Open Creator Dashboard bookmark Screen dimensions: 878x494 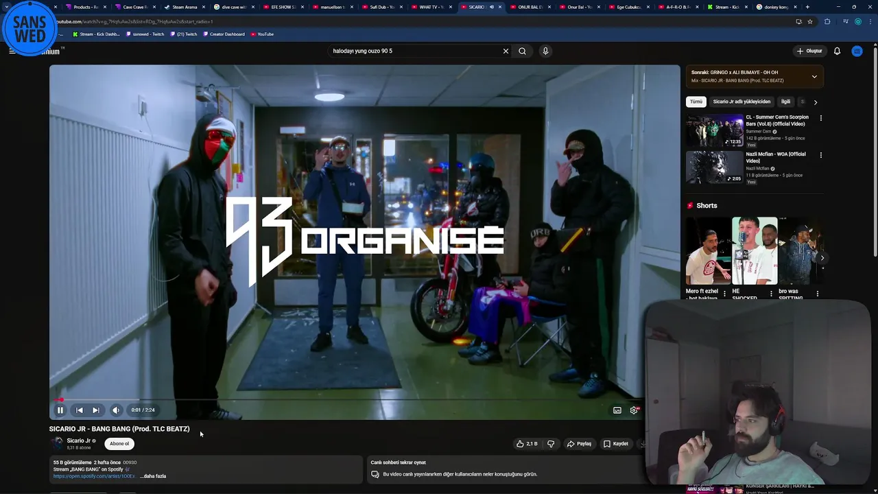pos(224,34)
